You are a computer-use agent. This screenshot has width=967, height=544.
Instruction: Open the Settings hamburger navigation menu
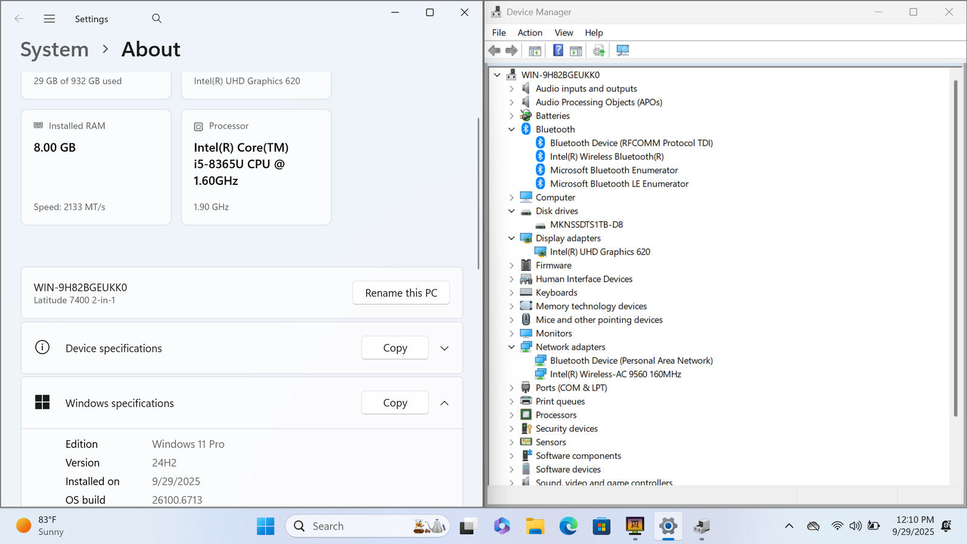[50, 19]
